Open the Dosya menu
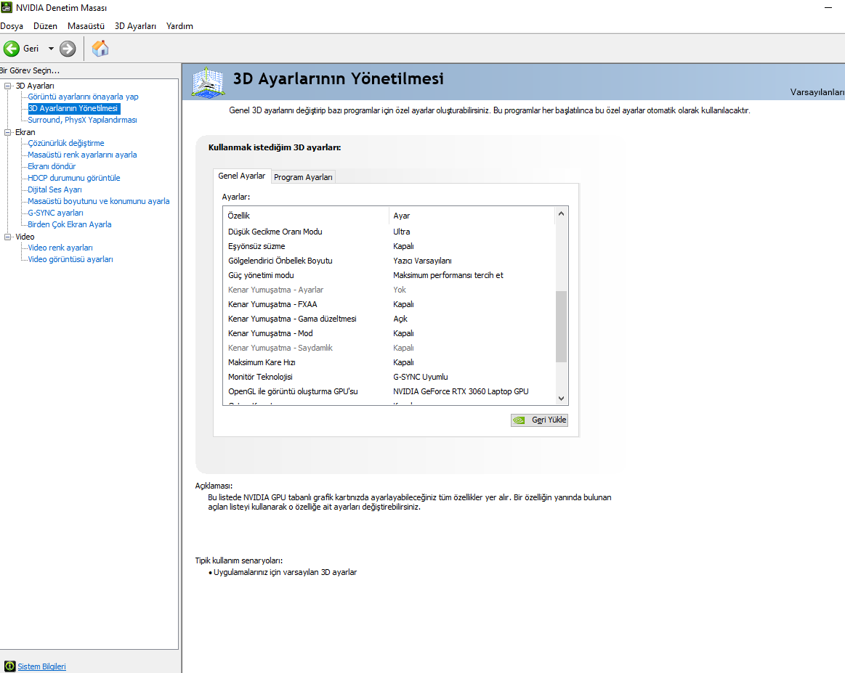The height and width of the screenshot is (673, 845). [12, 26]
